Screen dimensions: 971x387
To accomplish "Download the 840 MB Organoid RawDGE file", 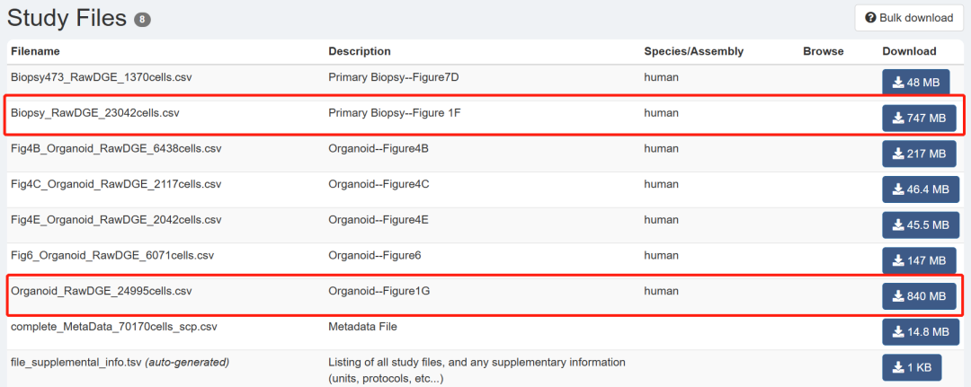I will click(918, 296).
